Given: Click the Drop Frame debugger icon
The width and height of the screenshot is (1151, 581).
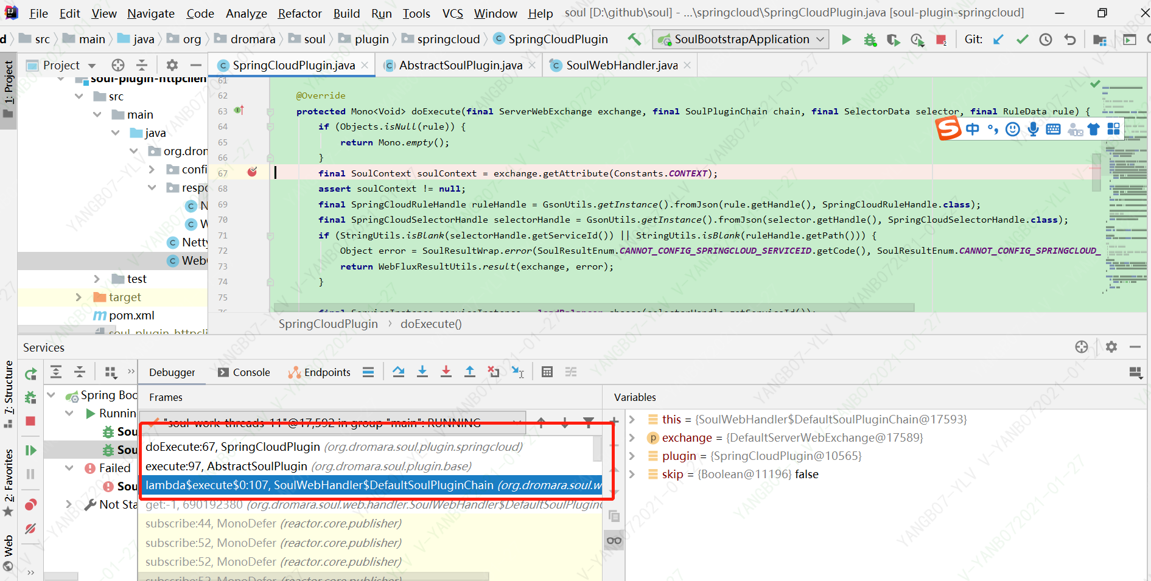Looking at the screenshot, I should pos(494,372).
